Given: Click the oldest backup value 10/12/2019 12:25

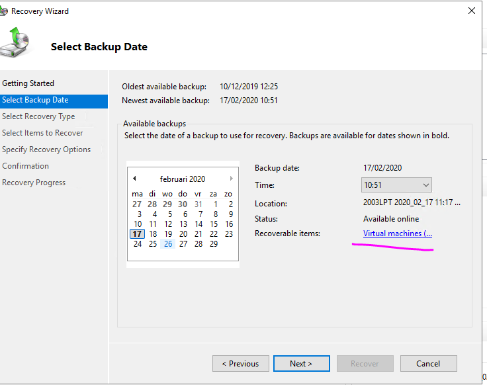Looking at the screenshot, I should (249, 86).
